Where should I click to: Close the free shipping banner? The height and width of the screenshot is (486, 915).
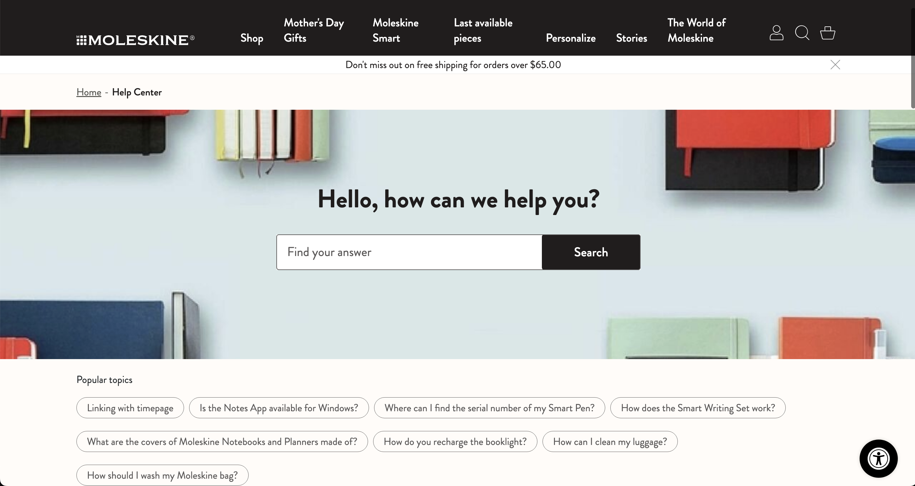tap(835, 65)
